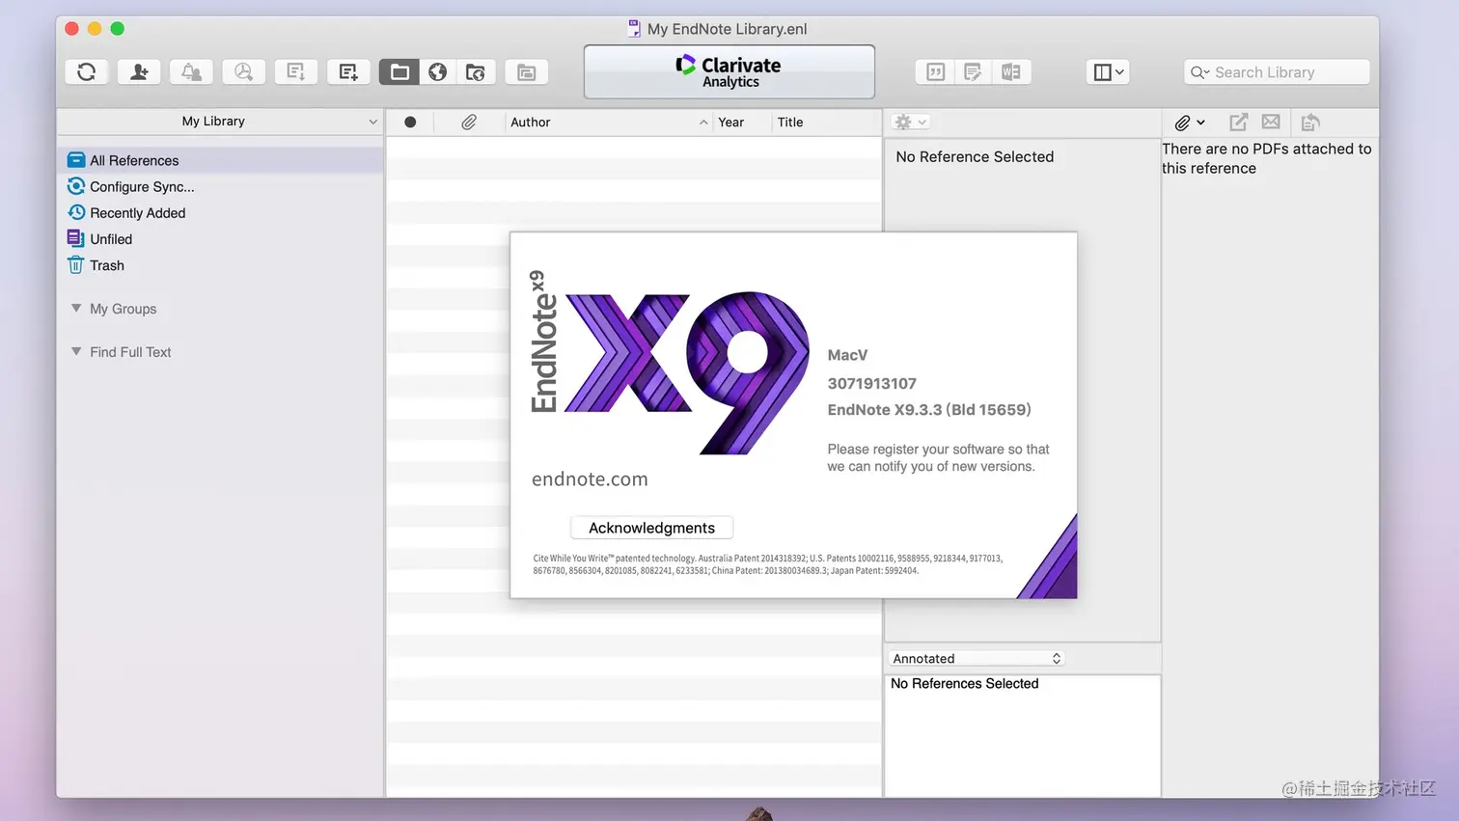This screenshot has width=1459, height=821.
Task: Click the attachment paperclip column header
Action: point(469,123)
